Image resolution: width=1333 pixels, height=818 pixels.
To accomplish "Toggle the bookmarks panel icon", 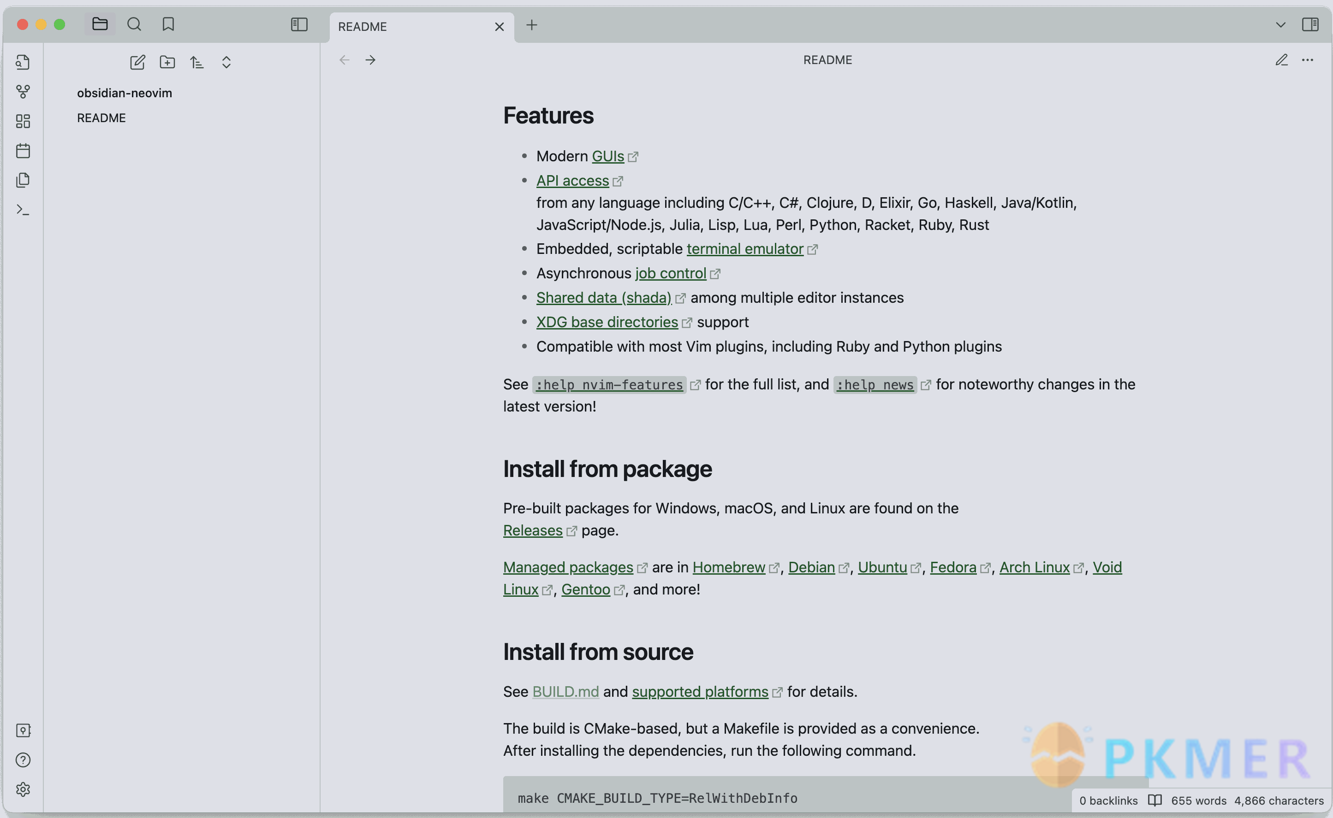I will (x=167, y=25).
